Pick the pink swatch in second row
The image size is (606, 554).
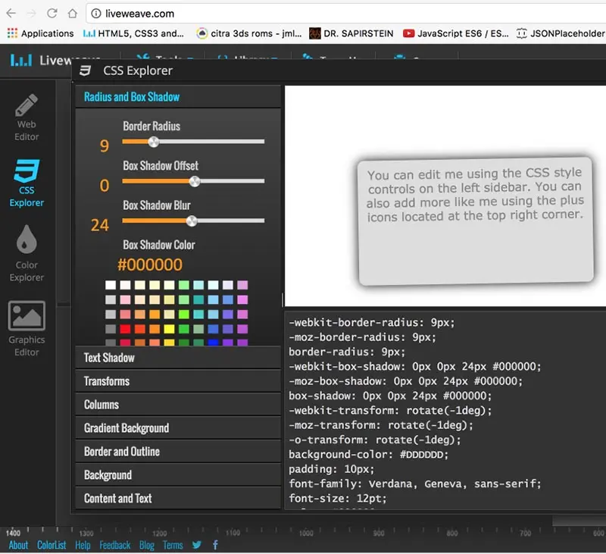point(125,299)
